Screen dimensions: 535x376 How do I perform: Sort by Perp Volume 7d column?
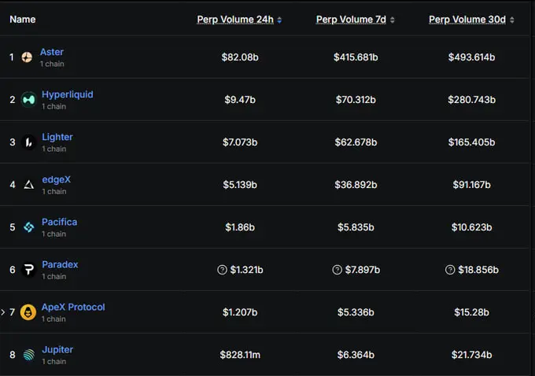coord(356,20)
